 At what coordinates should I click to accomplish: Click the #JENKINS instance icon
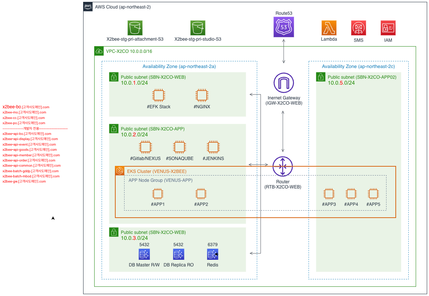[213, 147]
